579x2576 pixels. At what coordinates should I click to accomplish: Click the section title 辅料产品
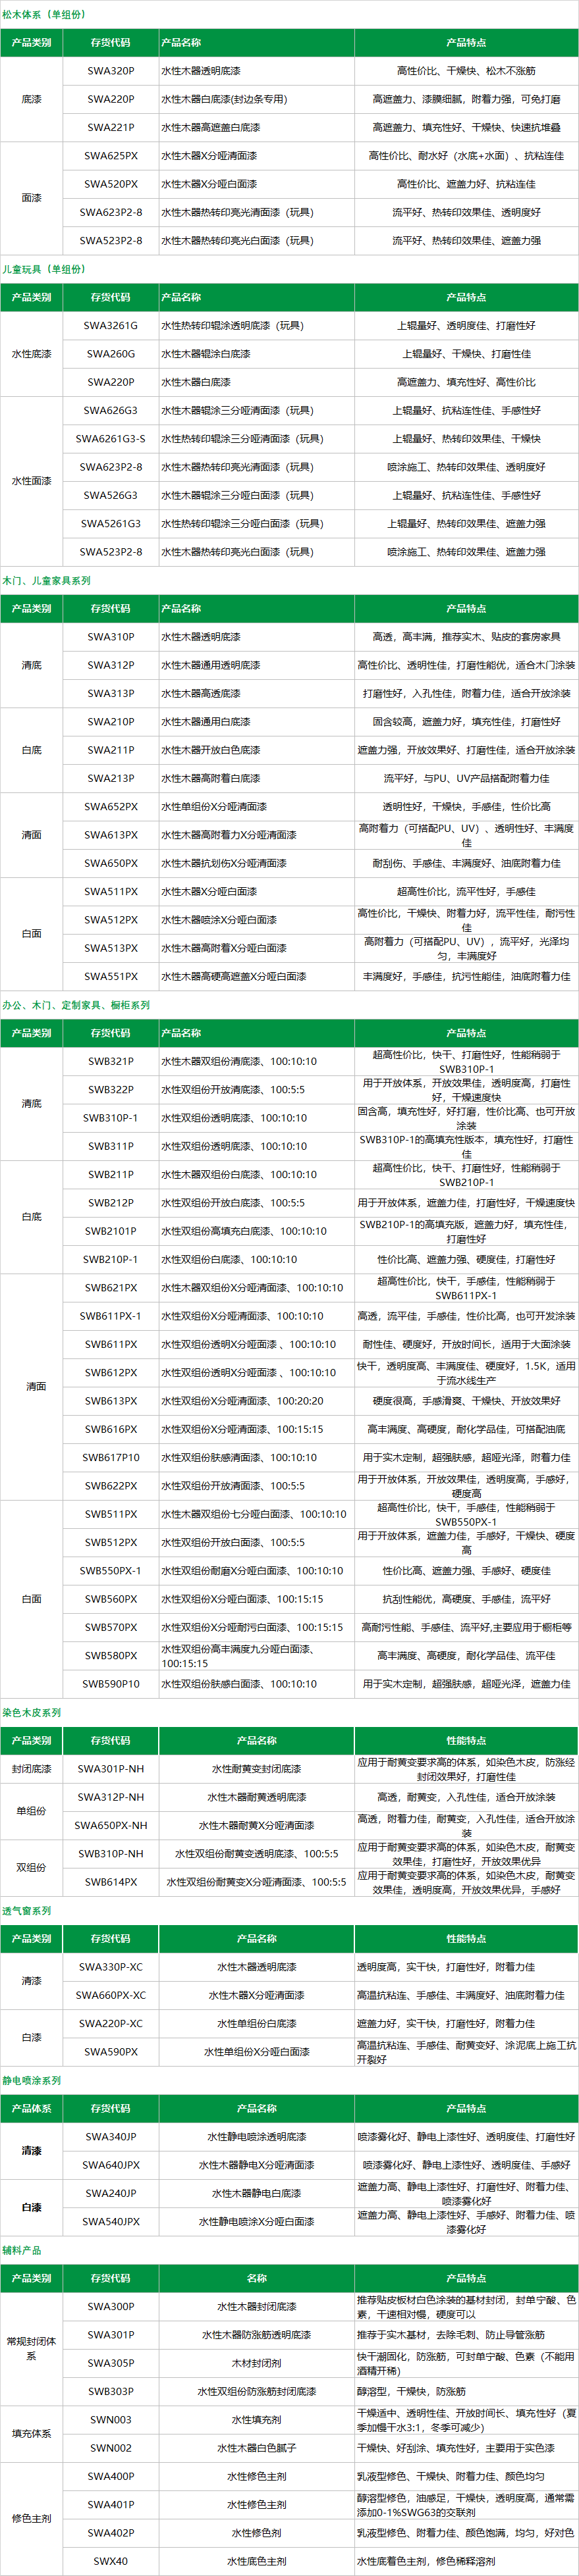(x=21, y=2250)
